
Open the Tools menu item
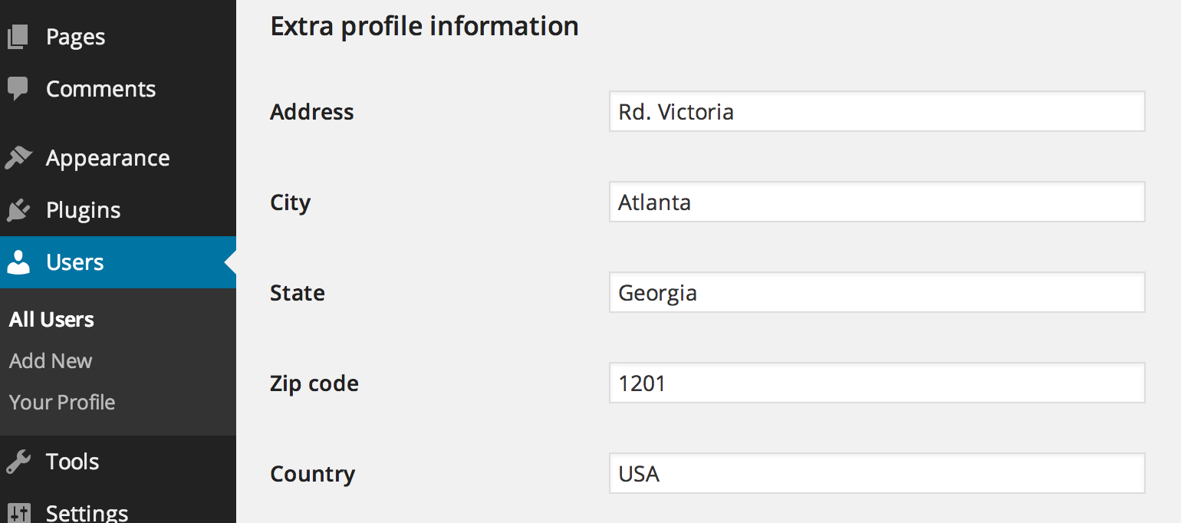point(72,462)
